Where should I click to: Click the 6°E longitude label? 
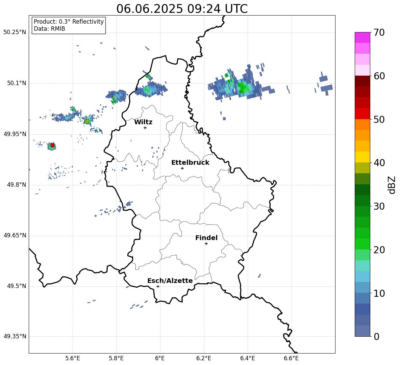coord(160,358)
